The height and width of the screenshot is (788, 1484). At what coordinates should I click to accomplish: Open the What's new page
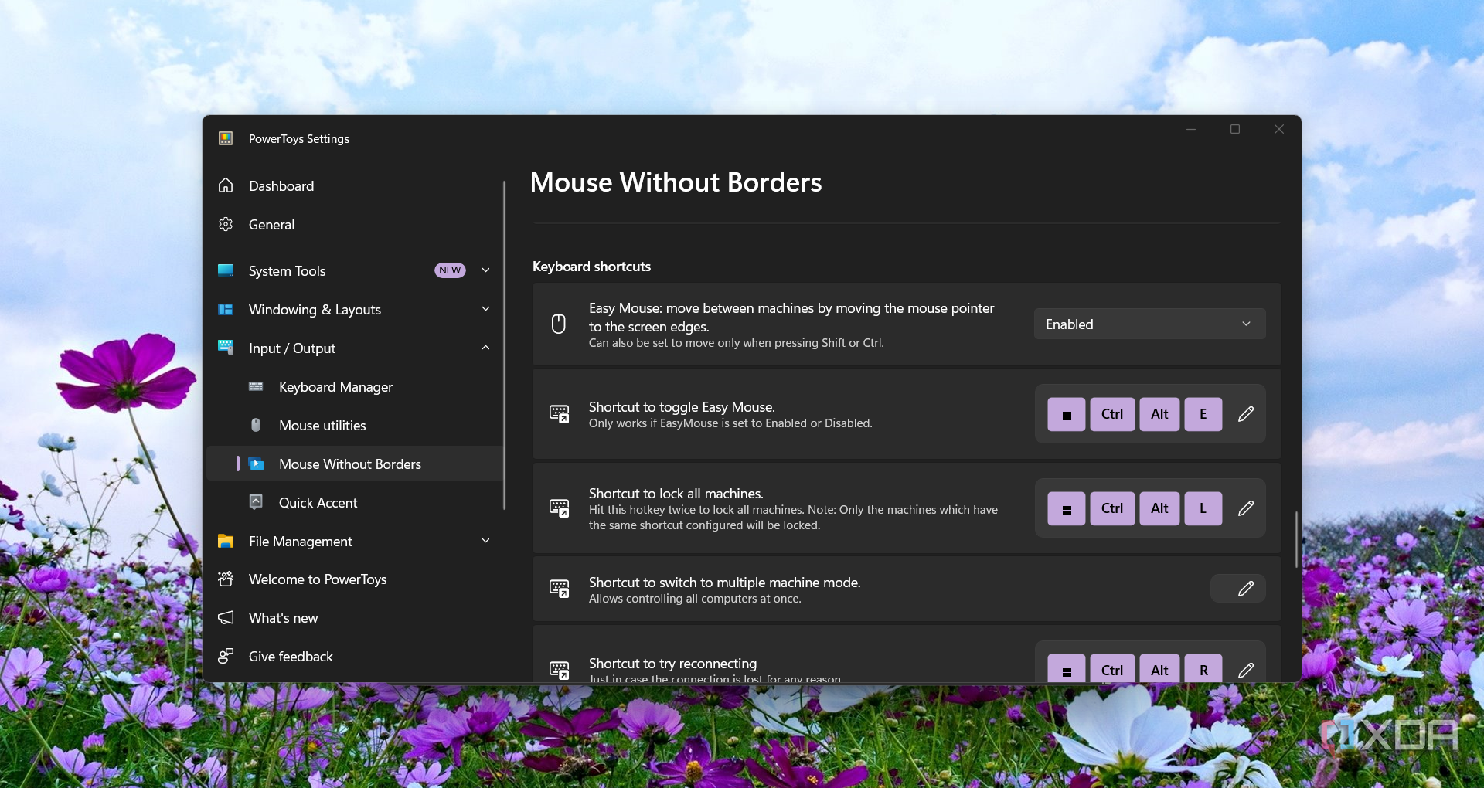355,617
